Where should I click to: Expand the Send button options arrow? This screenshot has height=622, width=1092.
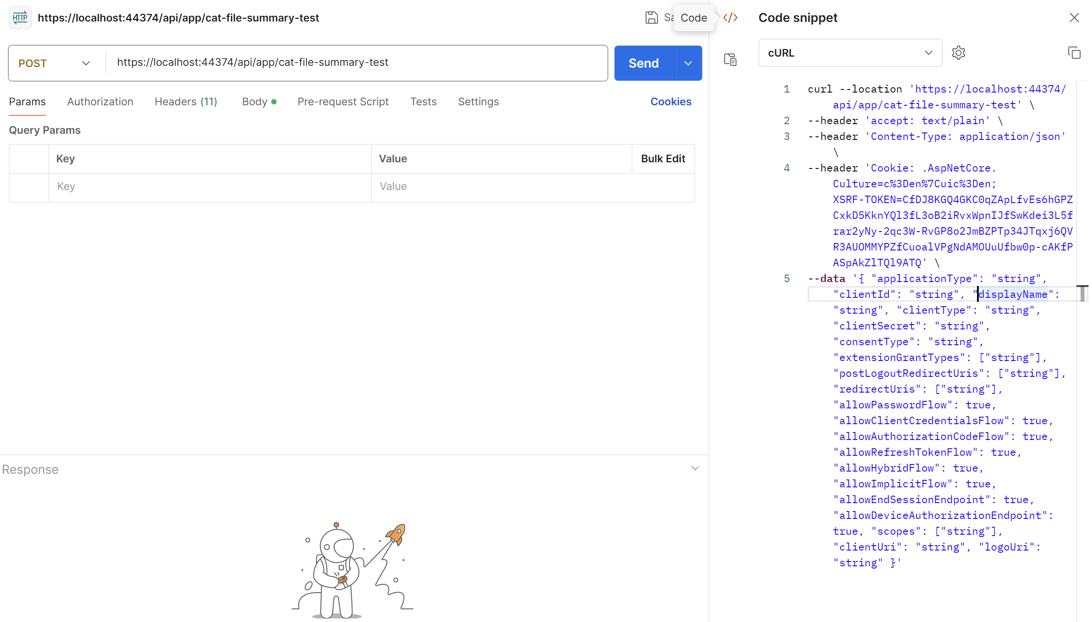point(688,63)
